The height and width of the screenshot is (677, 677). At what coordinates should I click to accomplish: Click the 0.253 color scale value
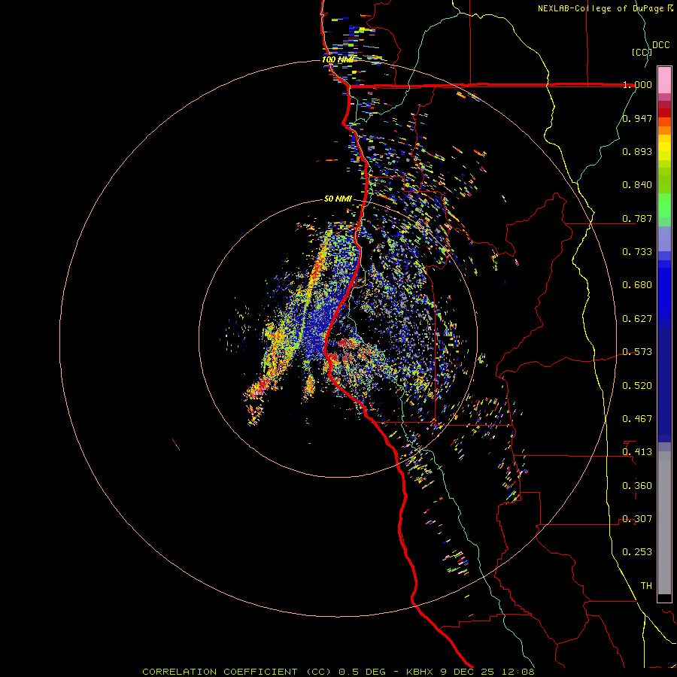tap(637, 552)
